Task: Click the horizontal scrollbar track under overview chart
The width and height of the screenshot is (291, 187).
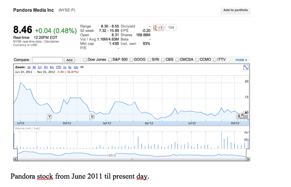Action: [132, 159]
